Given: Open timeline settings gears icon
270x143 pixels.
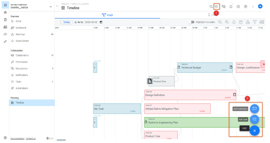Looking at the screenshot, I should click(x=262, y=22).
